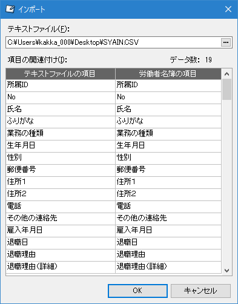Screen dimensions: 238x304
Task: Select 氏名 cell in 労働者名簿 column
Action: coord(168,110)
